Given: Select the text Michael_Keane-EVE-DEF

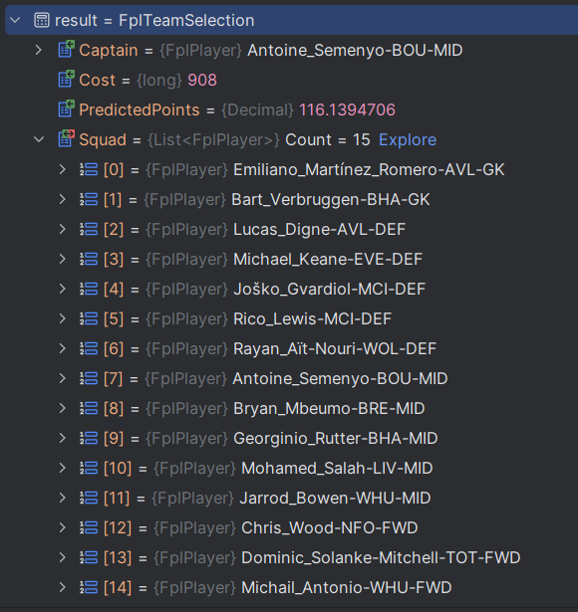Looking at the screenshot, I should [x=328, y=259].
